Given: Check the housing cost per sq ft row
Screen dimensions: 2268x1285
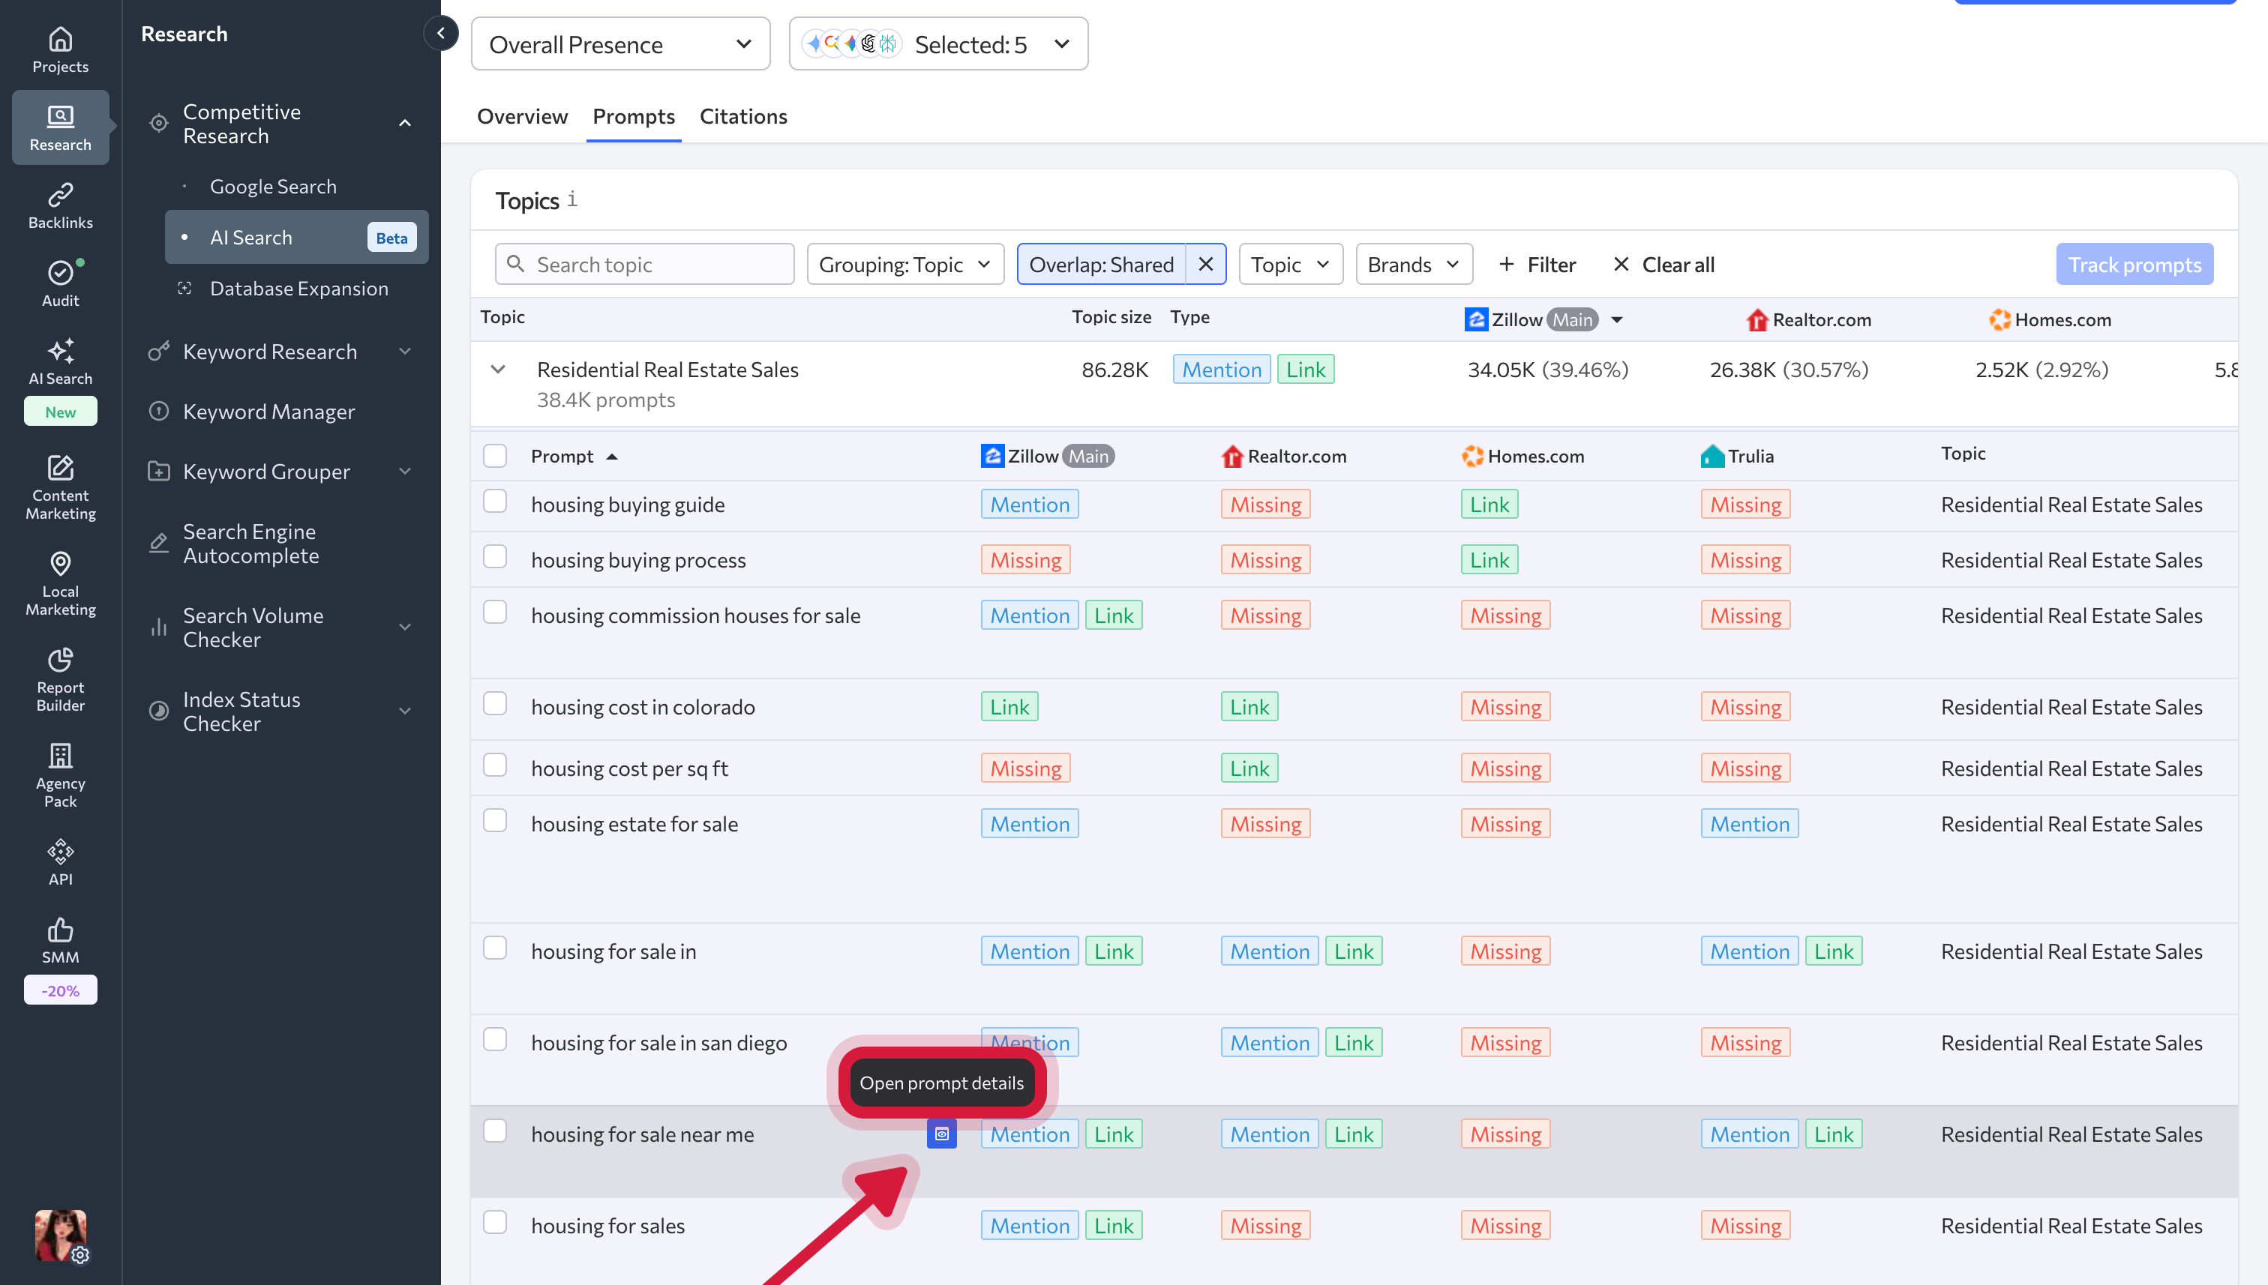Looking at the screenshot, I should [x=495, y=765].
